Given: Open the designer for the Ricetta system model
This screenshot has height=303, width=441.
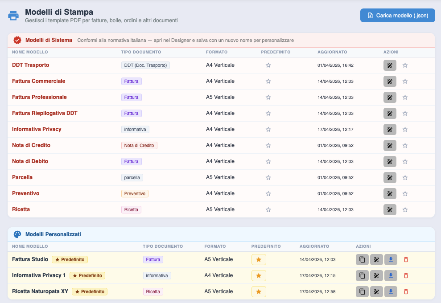Looking at the screenshot, I should (x=390, y=210).
